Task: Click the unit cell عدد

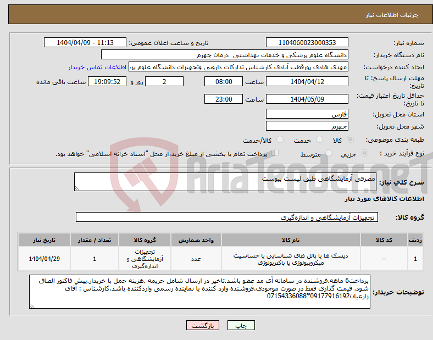Action: [x=196, y=259]
